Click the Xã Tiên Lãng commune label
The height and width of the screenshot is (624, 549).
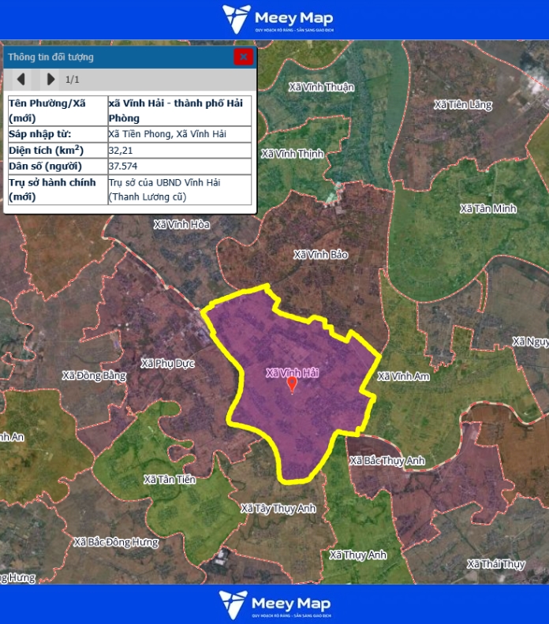pyautogui.click(x=462, y=105)
